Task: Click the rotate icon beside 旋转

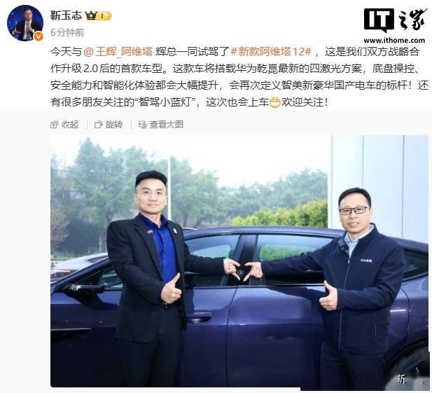Action: click(98, 125)
